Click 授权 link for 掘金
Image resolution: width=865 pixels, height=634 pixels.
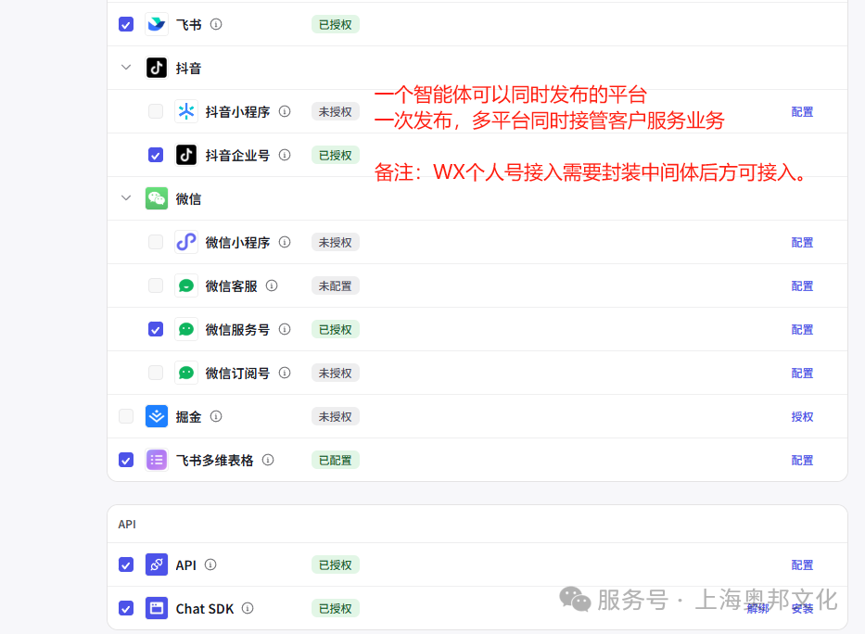(801, 416)
